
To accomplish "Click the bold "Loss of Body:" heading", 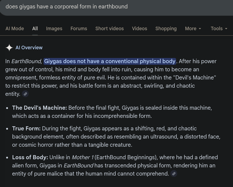I will 30,157.
